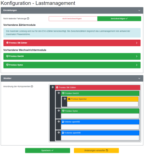Select 'berücksichtigen' option
The height and width of the screenshot is (154, 144).
tap(119, 18)
